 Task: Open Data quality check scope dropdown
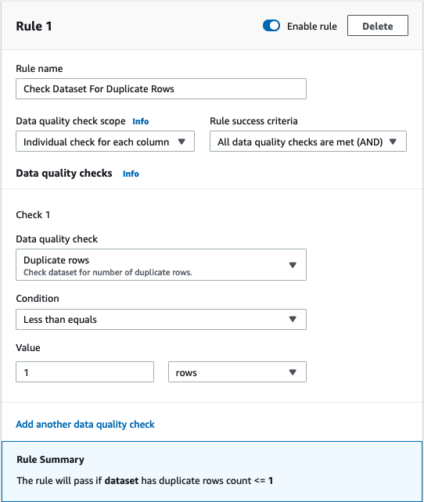pos(105,142)
